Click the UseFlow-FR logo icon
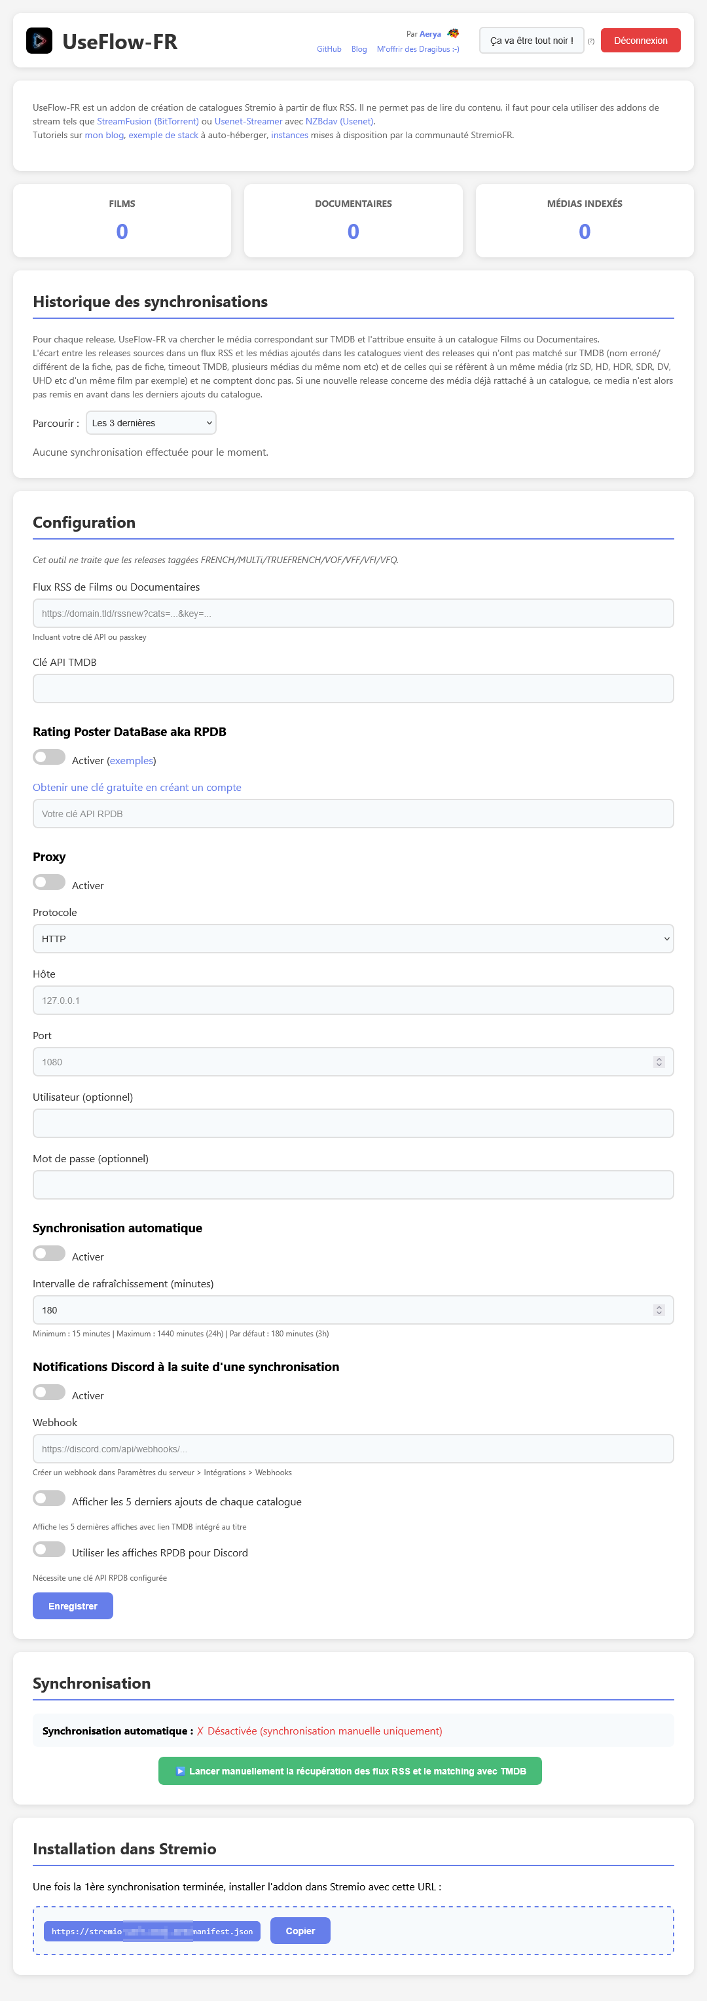707x2001 pixels. (40, 40)
